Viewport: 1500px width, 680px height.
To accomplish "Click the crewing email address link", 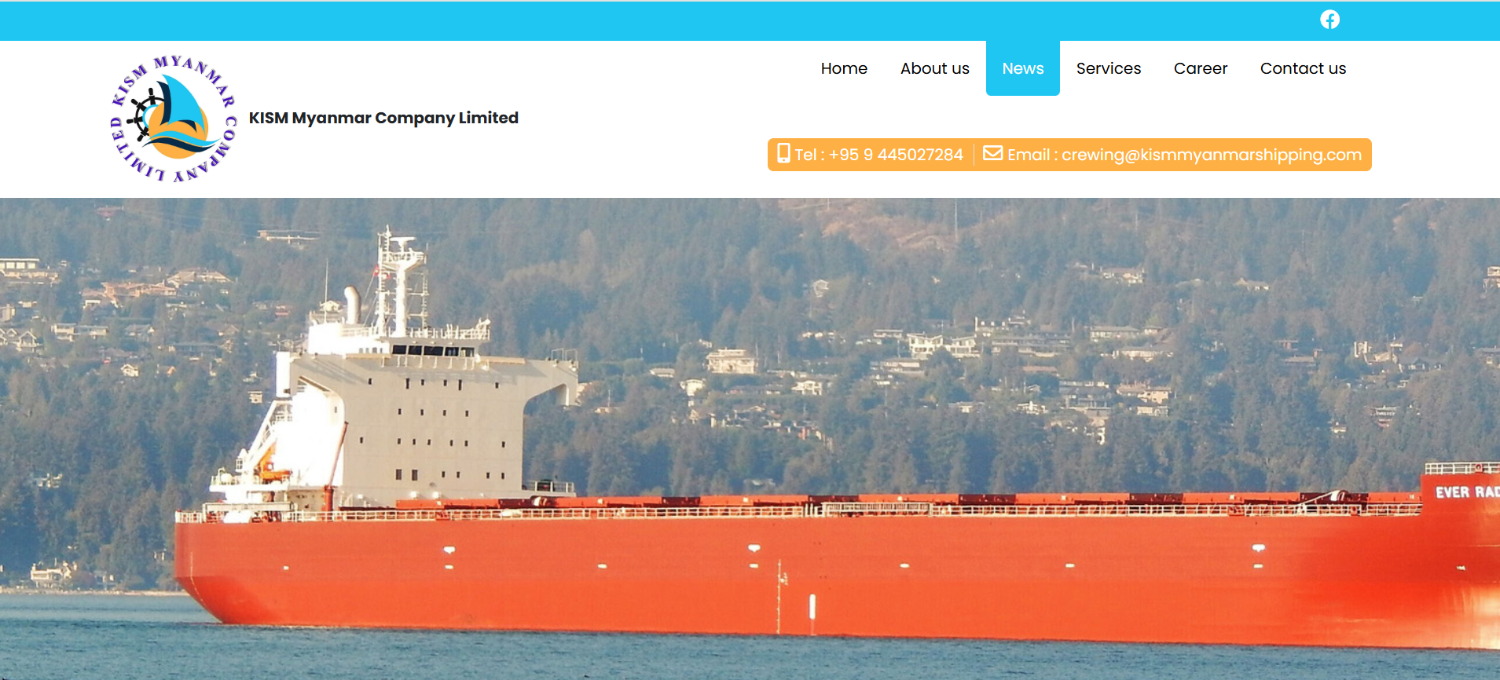I will [1212, 155].
